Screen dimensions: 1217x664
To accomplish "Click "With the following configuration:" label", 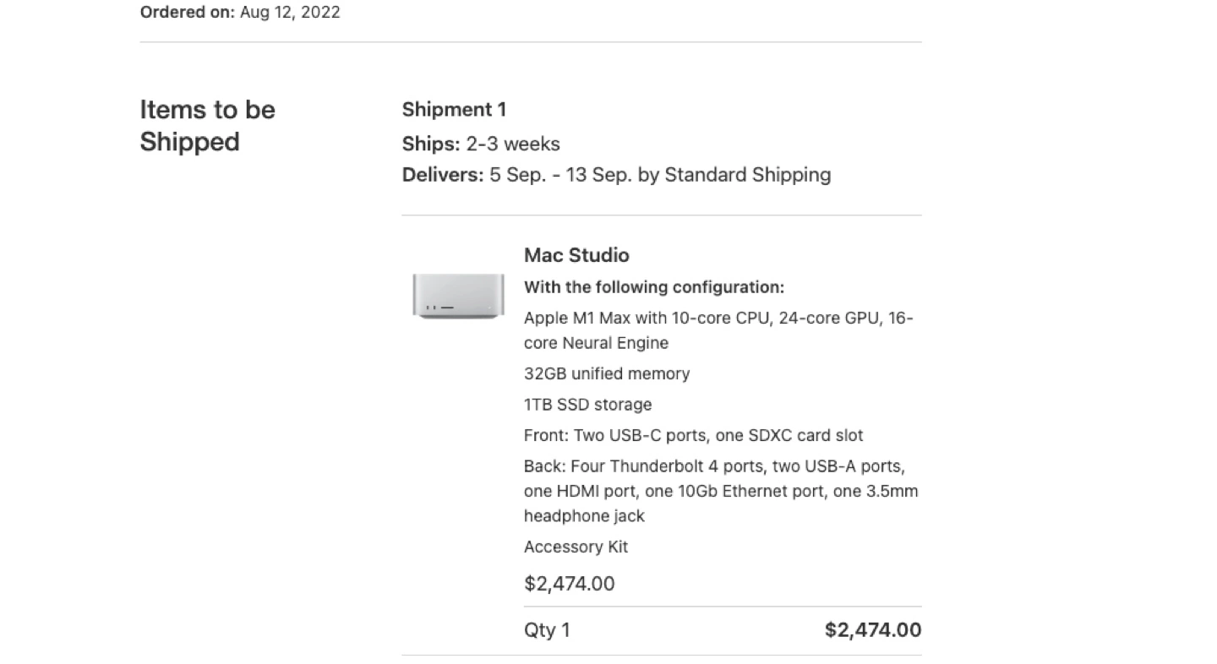I will point(653,287).
